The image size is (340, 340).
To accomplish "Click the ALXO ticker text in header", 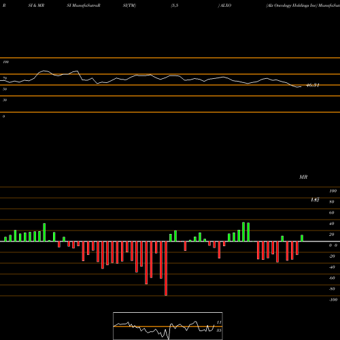I will 226,5.
